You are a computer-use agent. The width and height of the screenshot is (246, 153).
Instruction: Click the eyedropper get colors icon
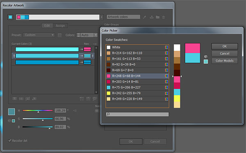[144, 17]
